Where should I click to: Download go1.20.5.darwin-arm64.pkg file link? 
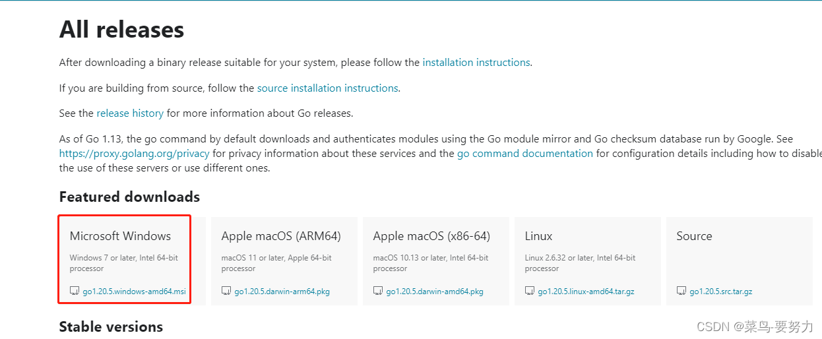coord(282,291)
